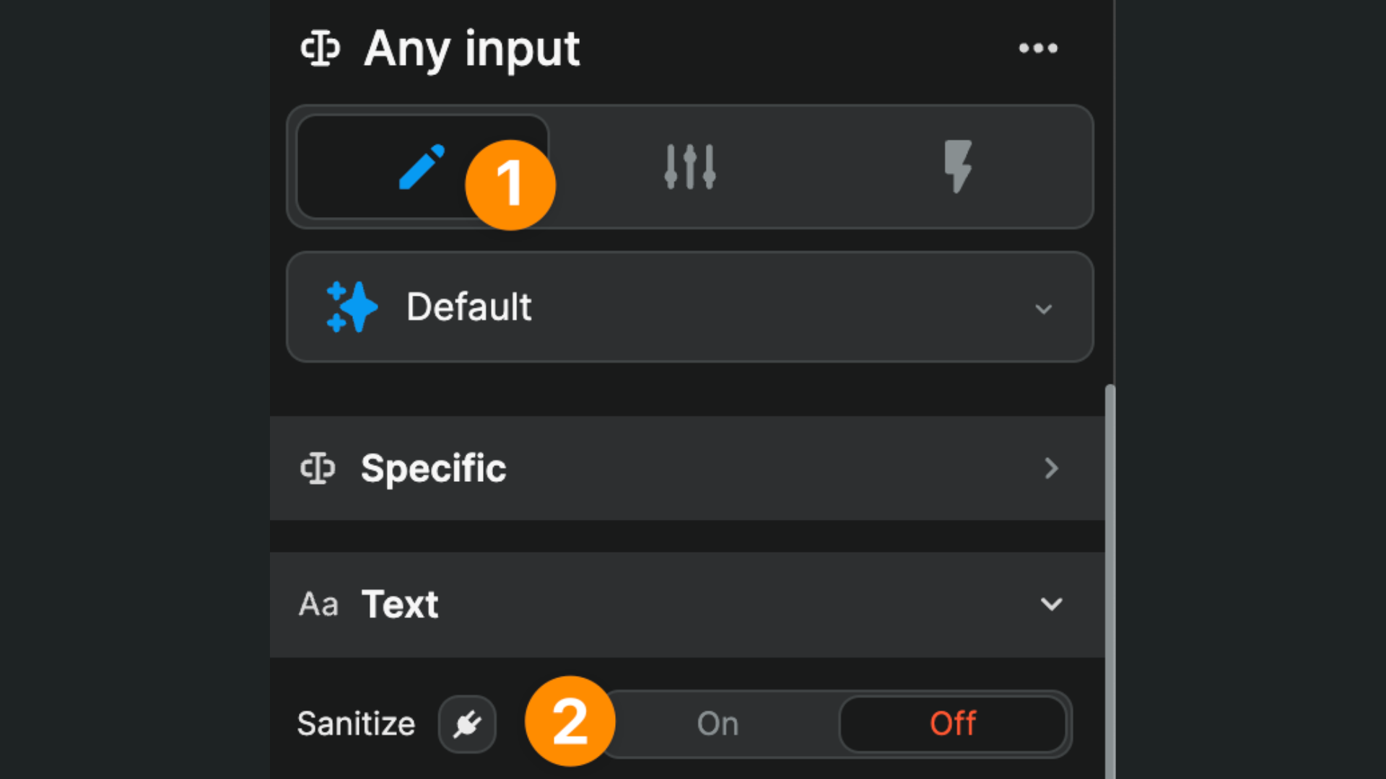Click the Aa icon beside Text
The width and height of the screenshot is (1386, 779).
pyautogui.click(x=318, y=604)
